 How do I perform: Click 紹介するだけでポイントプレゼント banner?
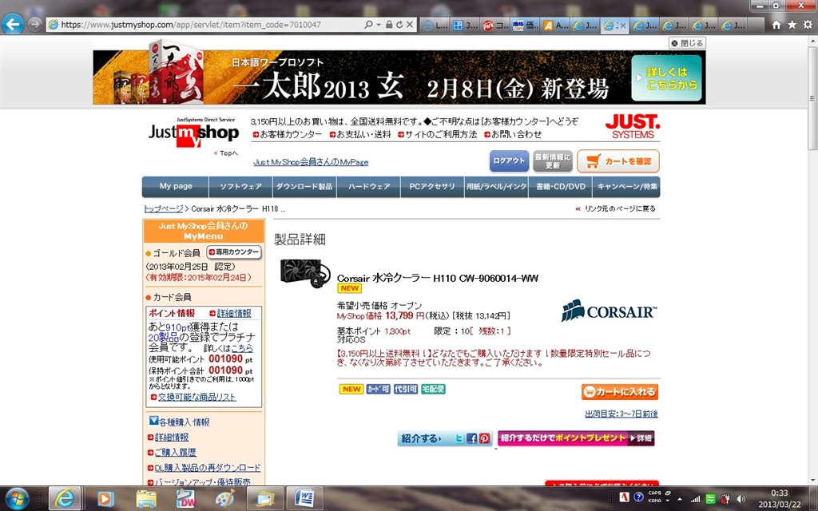[x=576, y=438]
